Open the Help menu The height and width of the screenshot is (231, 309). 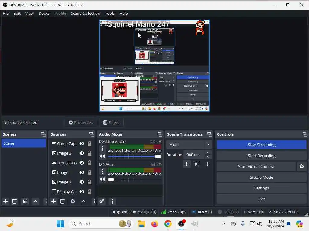tap(123, 13)
